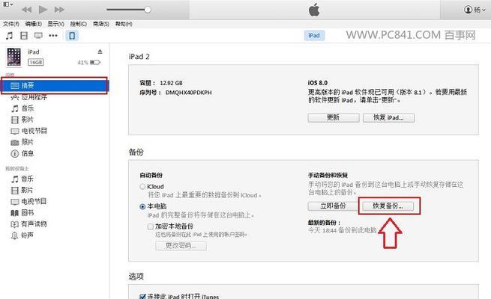491x299 pixels.
Task: Select 音乐 under device settings
Action: [x=28, y=108]
